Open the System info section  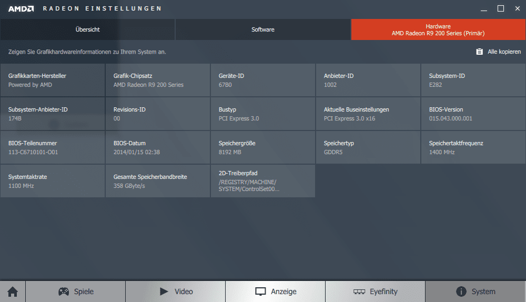(476, 291)
